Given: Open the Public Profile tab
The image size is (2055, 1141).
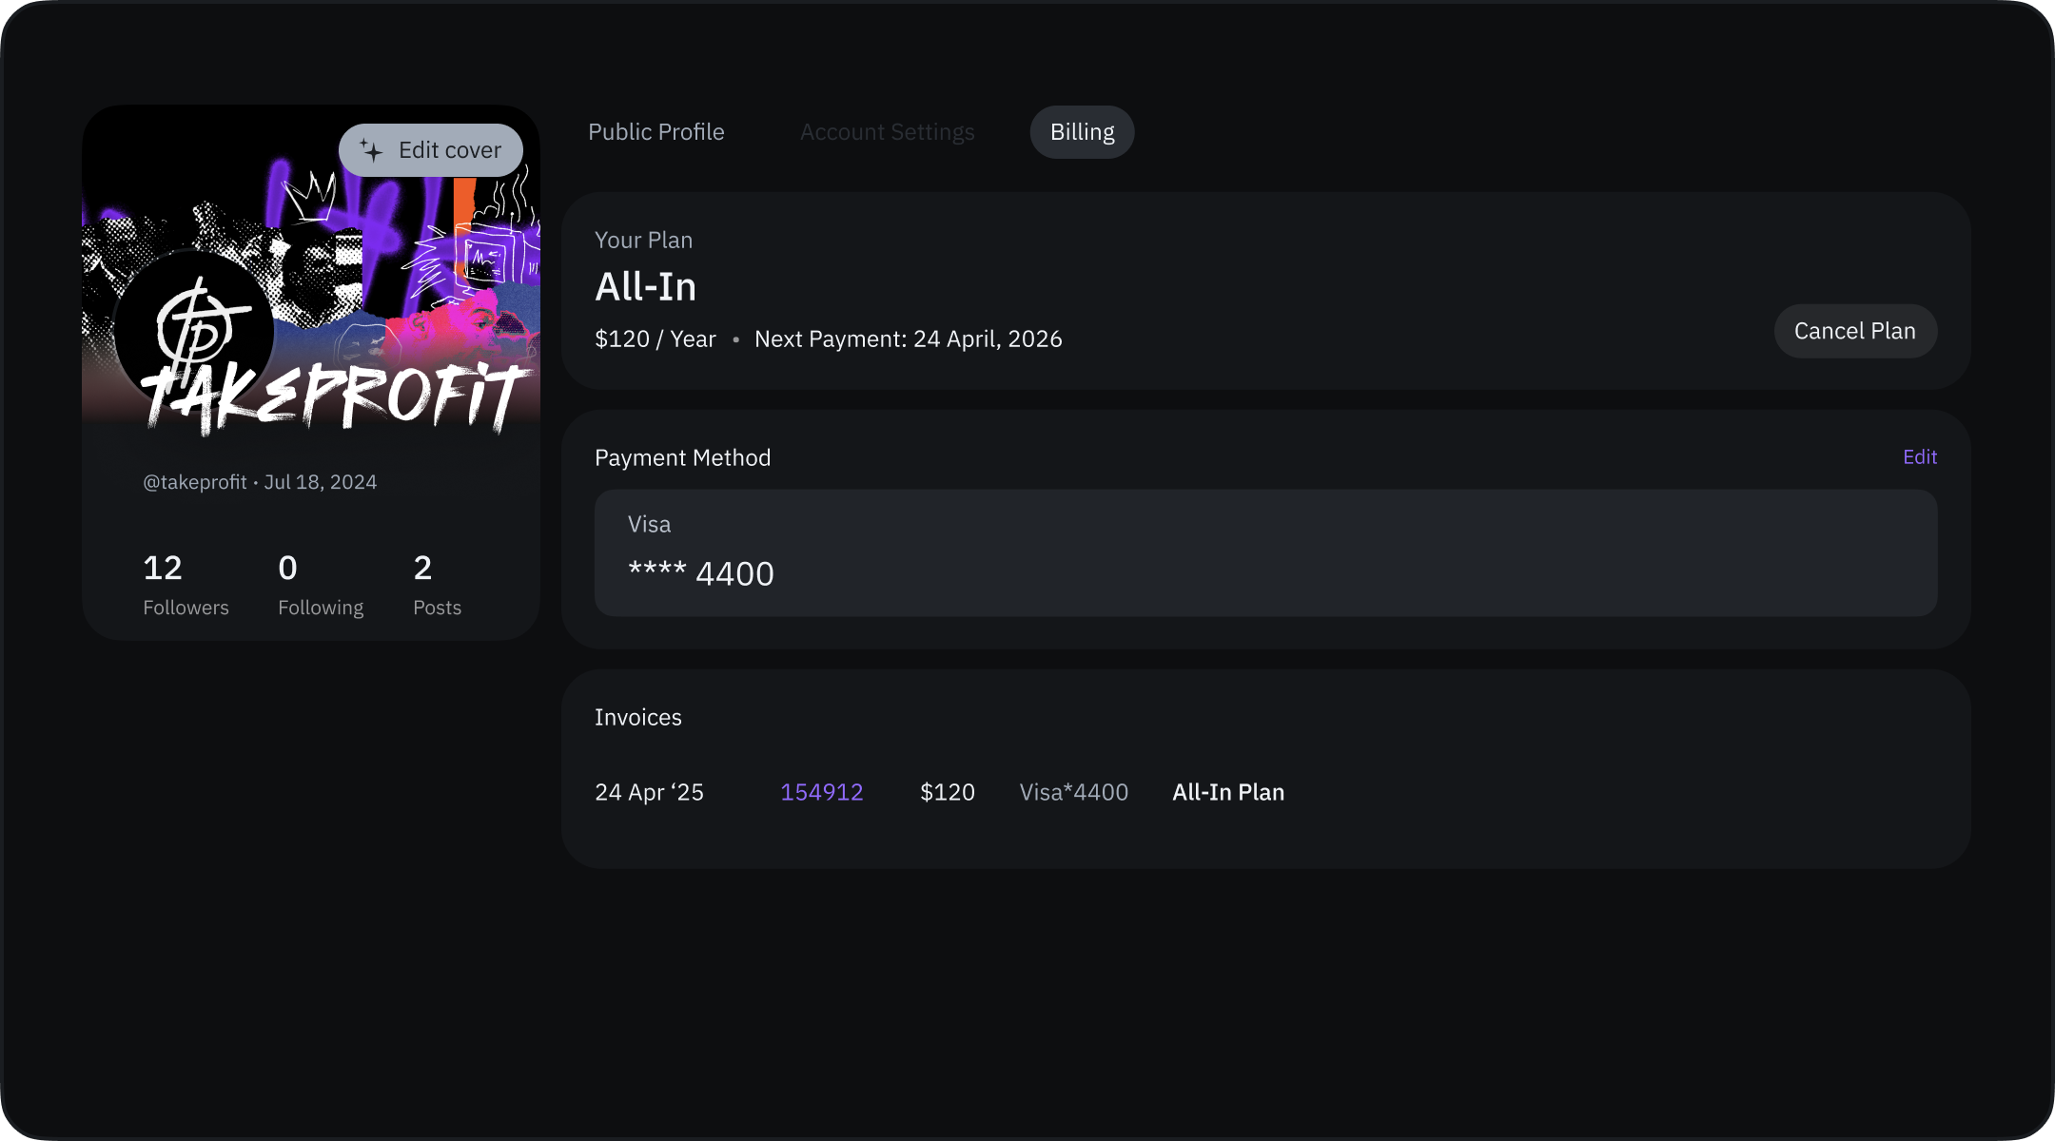Looking at the screenshot, I should pyautogui.click(x=656, y=132).
